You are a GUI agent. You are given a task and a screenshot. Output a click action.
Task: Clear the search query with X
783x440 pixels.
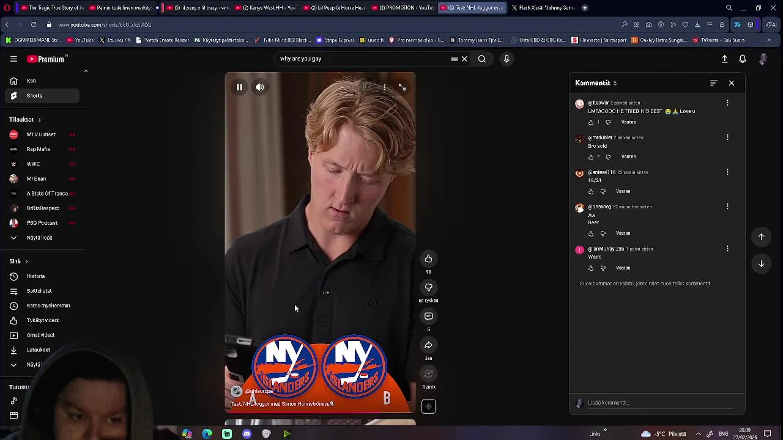464,59
